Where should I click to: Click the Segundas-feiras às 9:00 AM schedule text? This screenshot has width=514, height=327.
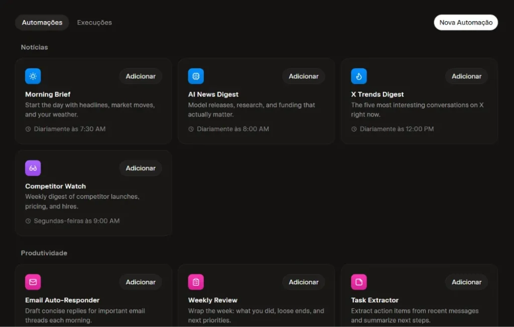click(77, 221)
